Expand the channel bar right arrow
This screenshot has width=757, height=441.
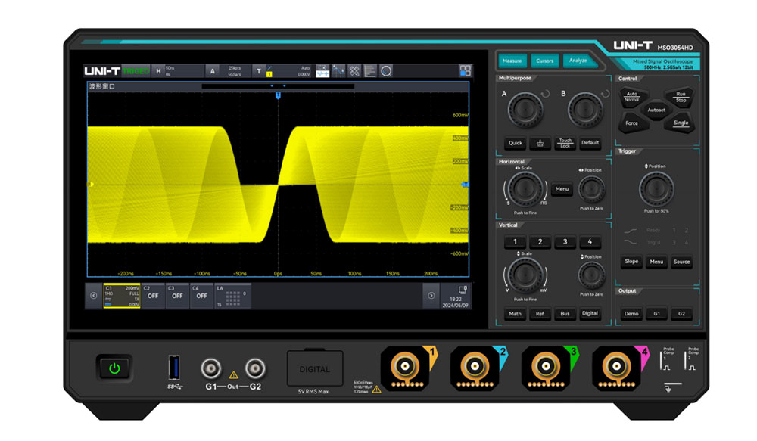[x=431, y=296]
